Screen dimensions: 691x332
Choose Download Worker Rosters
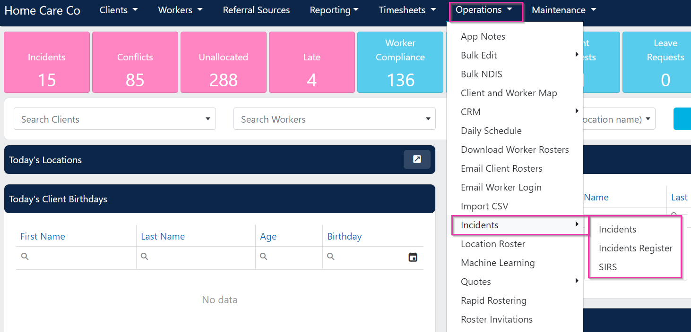coord(515,149)
